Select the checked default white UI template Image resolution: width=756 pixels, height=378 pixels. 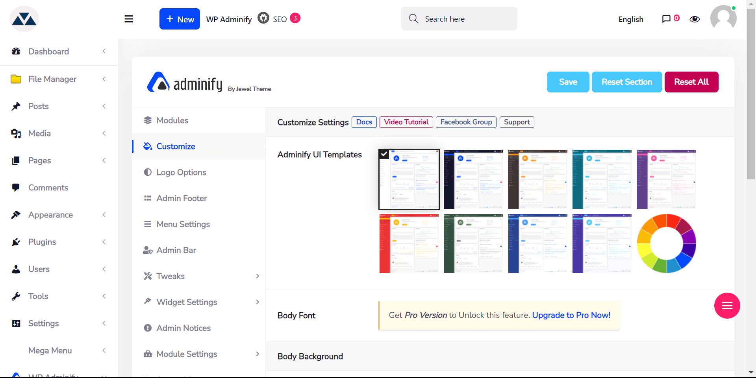point(409,179)
